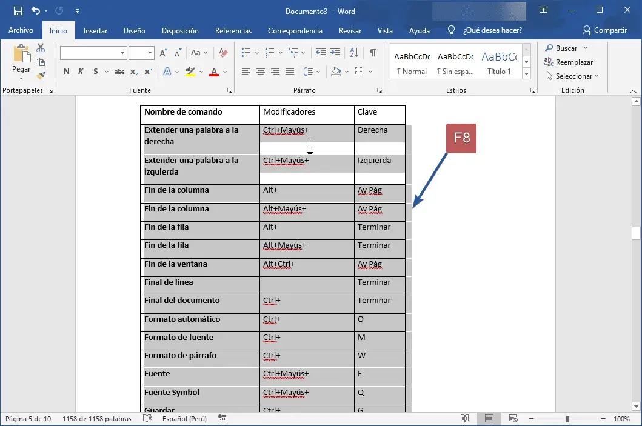Open Reemplazar to replace text
The width and height of the screenshot is (642, 426).
point(570,62)
